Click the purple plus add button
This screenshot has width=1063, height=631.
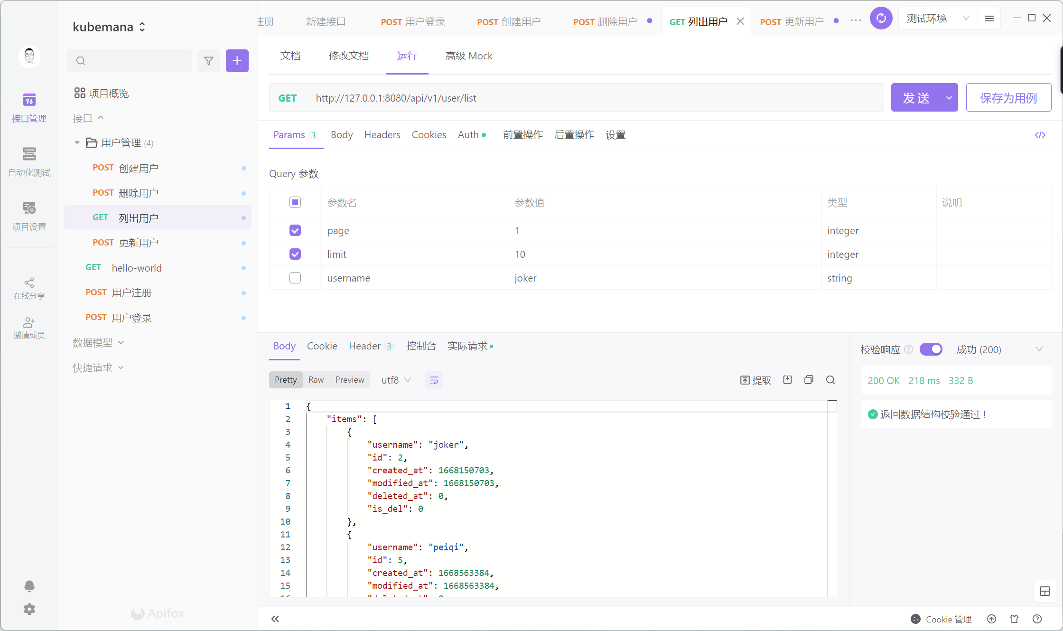pyautogui.click(x=237, y=61)
